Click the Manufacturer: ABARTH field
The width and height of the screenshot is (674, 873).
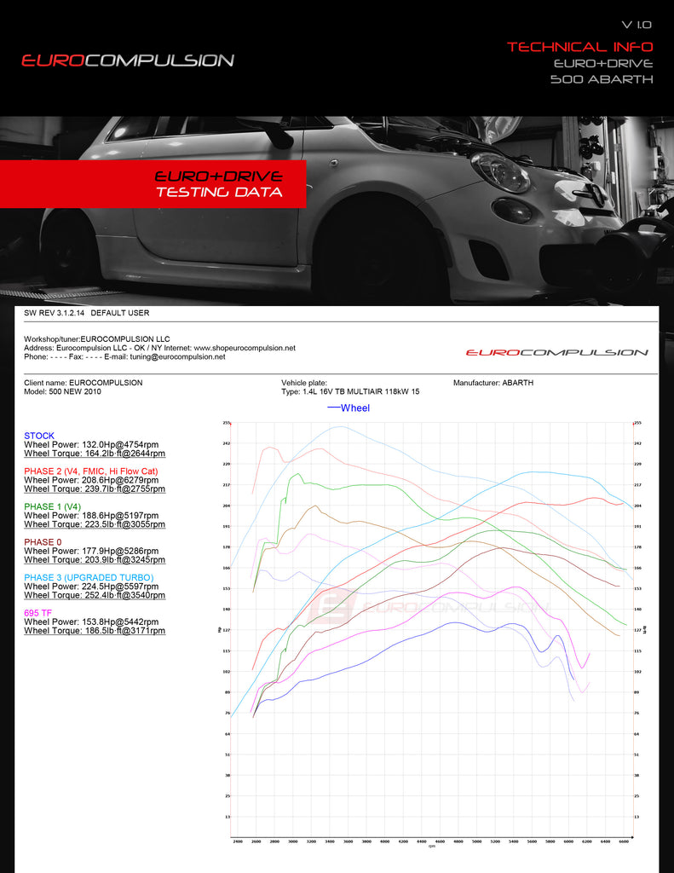point(493,383)
